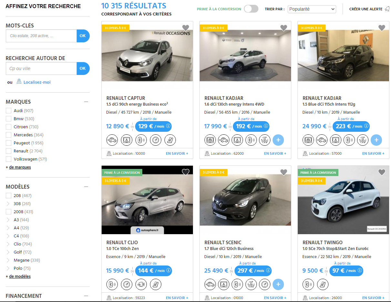Focus the Mots-clés keyword input field
391x302 pixels.
tap(41, 36)
